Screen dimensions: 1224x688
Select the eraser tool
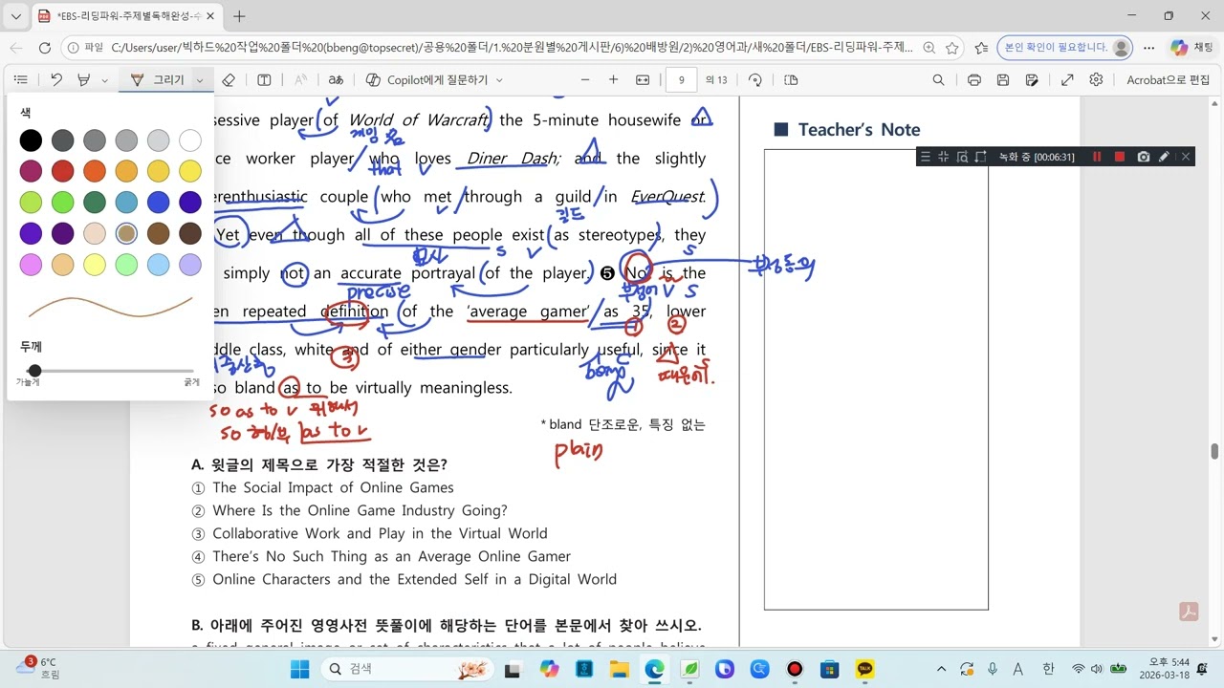(x=228, y=80)
